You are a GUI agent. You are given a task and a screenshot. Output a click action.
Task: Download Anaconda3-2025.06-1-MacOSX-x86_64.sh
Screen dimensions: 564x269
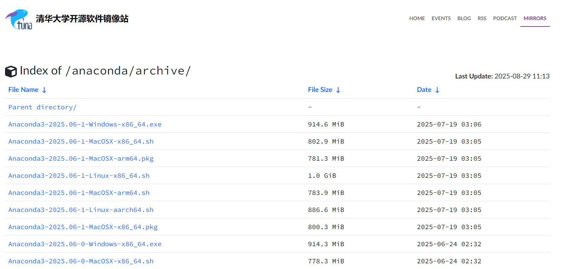coord(81,141)
